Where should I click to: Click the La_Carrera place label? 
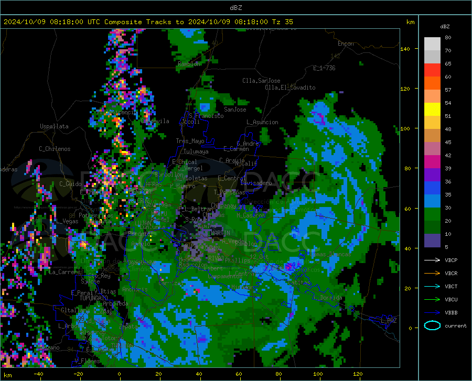coord(65,272)
